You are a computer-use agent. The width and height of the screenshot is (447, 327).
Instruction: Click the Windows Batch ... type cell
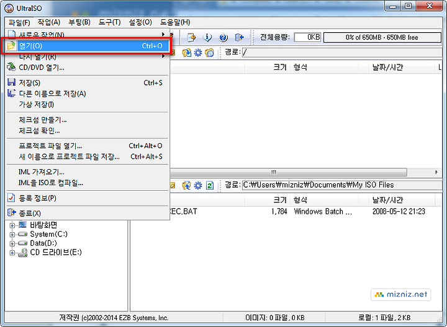click(x=323, y=212)
